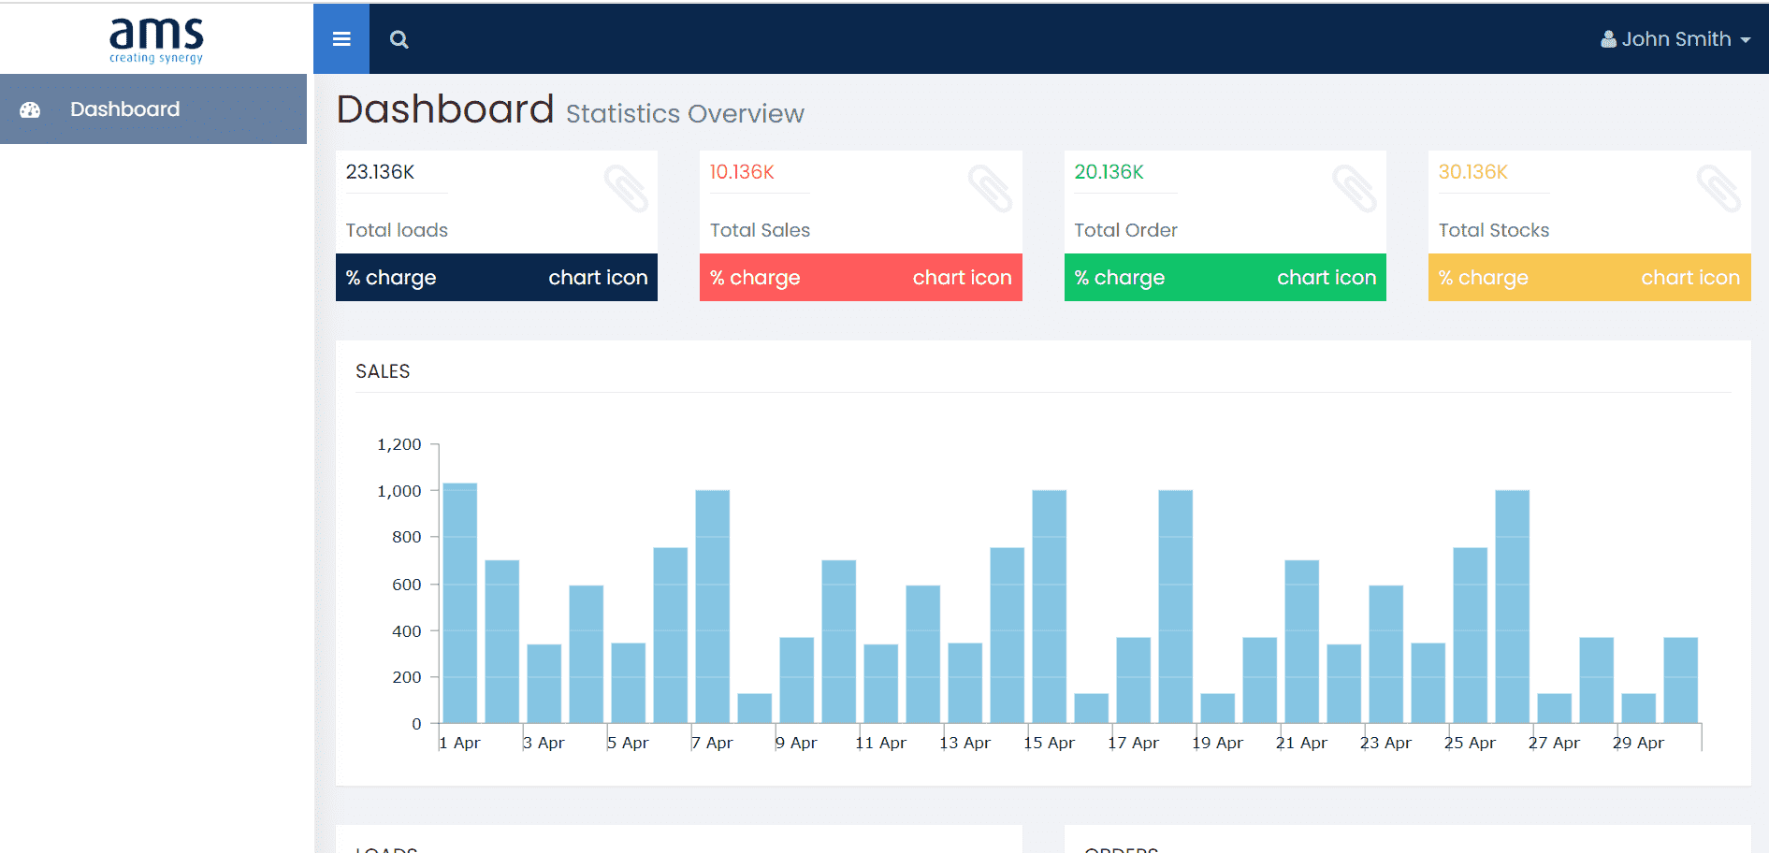The image size is (1769, 853).
Task: Select the 20.136K value text
Action: [1109, 172]
